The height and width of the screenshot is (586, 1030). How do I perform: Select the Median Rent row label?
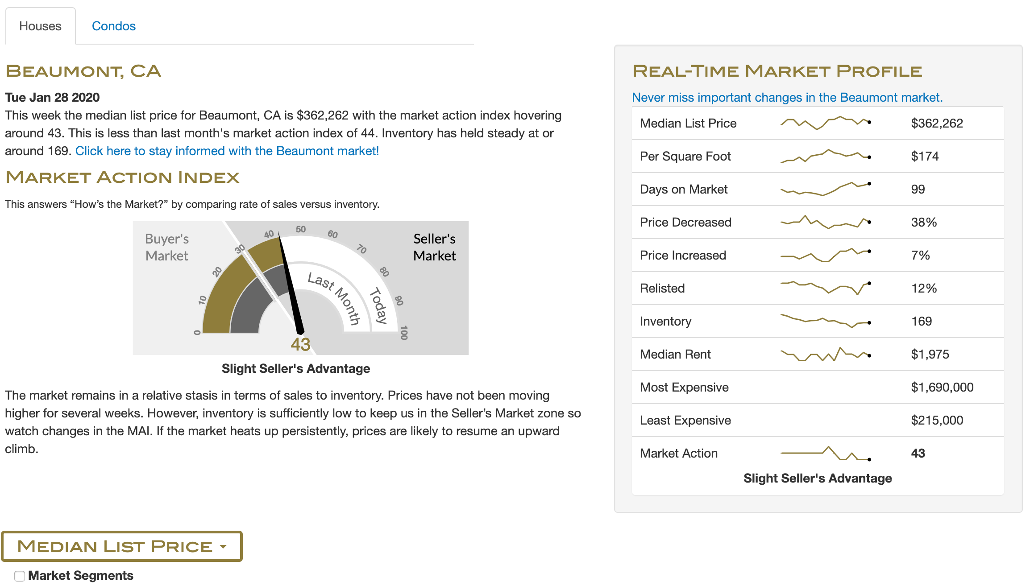pyautogui.click(x=675, y=354)
